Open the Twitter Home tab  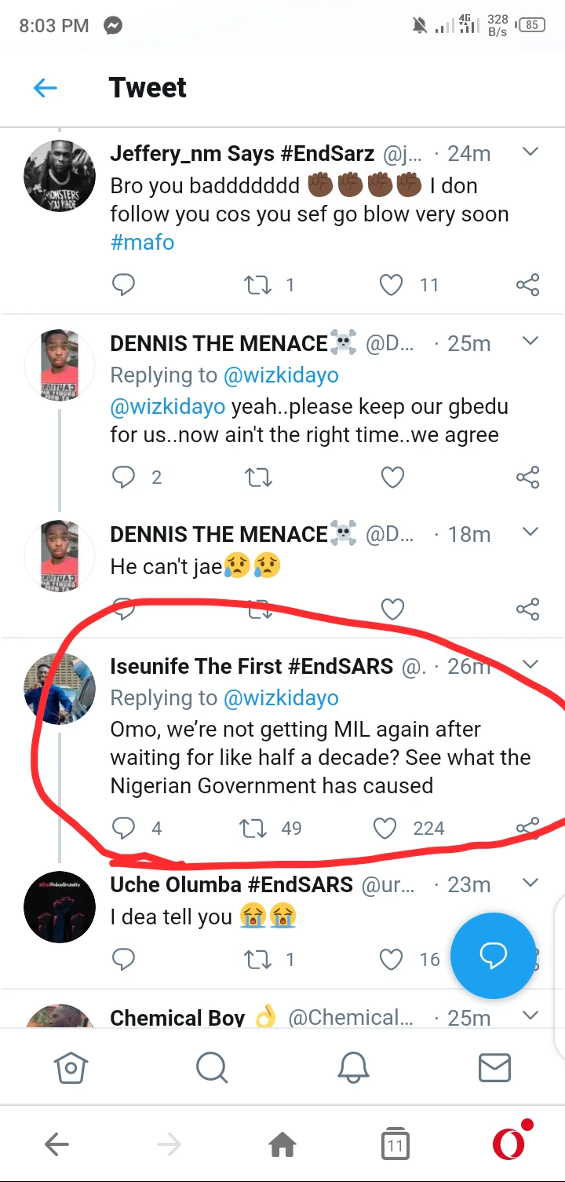(x=71, y=1067)
